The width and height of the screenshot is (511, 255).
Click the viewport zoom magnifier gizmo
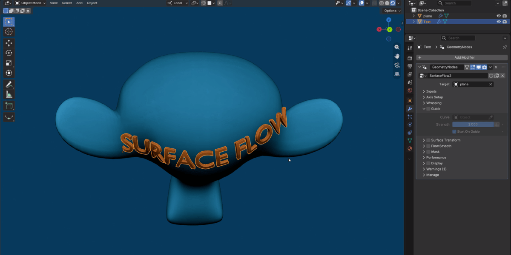[x=397, y=48]
